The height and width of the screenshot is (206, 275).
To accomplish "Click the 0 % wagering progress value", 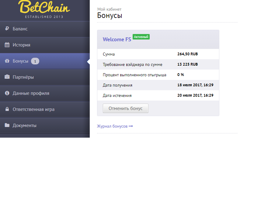I will coord(180,75).
